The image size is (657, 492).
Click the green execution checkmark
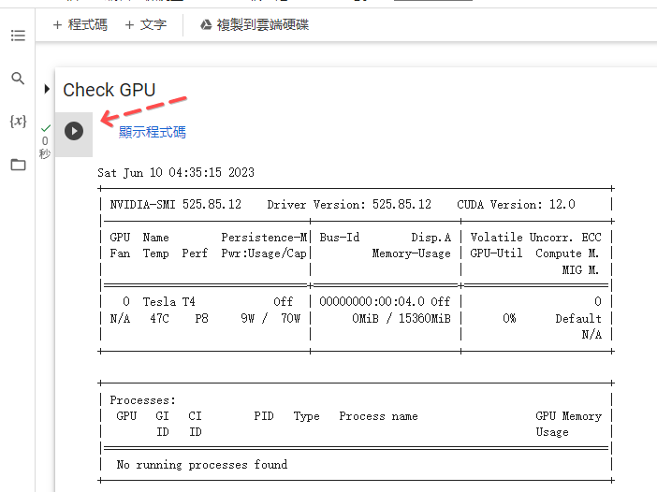pyautogui.click(x=46, y=128)
